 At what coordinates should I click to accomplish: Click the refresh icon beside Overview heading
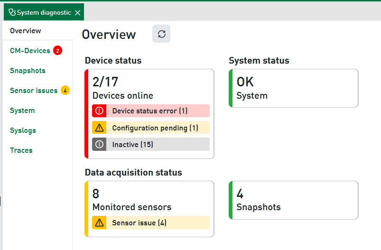tap(161, 34)
